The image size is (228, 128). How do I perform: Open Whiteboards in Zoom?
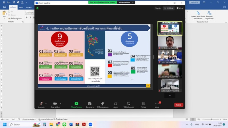pos(129,104)
